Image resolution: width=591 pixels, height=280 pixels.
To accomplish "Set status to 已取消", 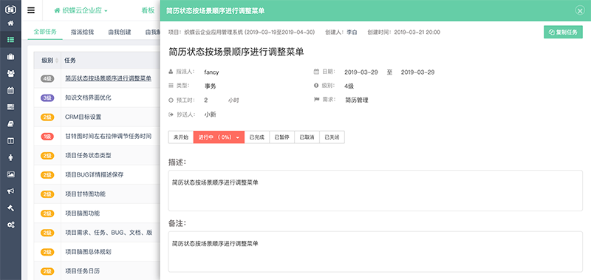I will (x=307, y=137).
